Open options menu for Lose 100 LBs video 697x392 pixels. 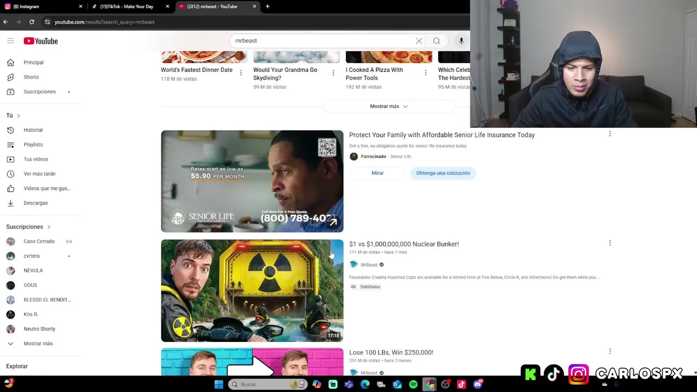pyautogui.click(x=610, y=351)
